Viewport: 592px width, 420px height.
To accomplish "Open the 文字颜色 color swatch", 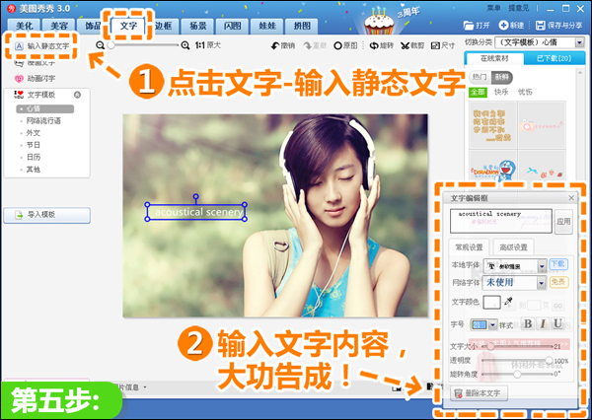I will (x=491, y=303).
